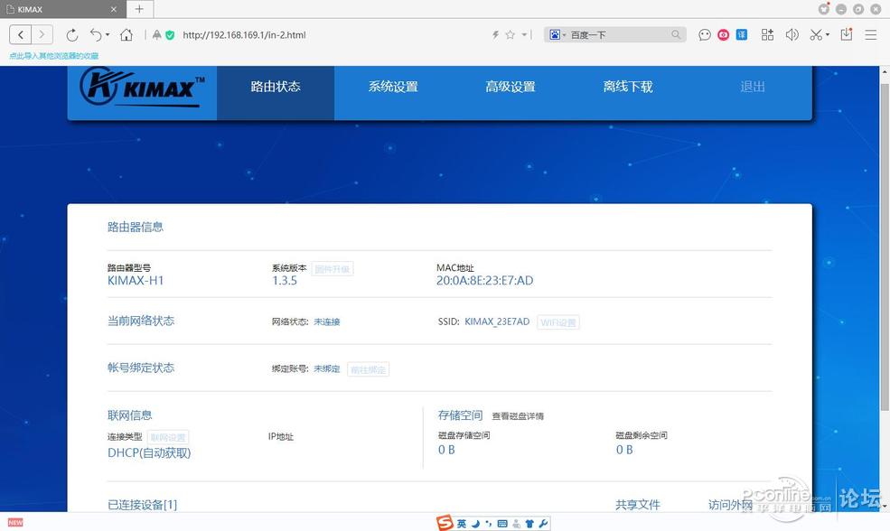
Task: Switch to the 系统设置 tab
Action: 393,87
